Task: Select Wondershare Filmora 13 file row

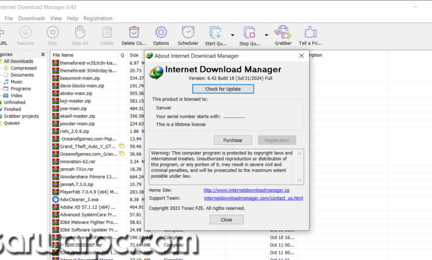Action: pyautogui.click(x=89, y=176)
